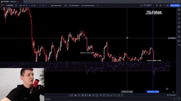This screenshot has height=101, width=181.
Task: Open the hotlists flame icon
Action: (179, 23)
